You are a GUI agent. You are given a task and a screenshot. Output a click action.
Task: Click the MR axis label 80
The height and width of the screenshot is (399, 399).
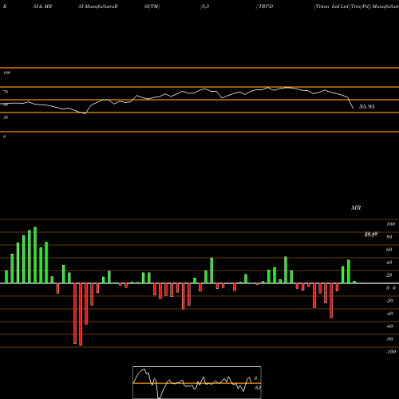pos(389,237)
